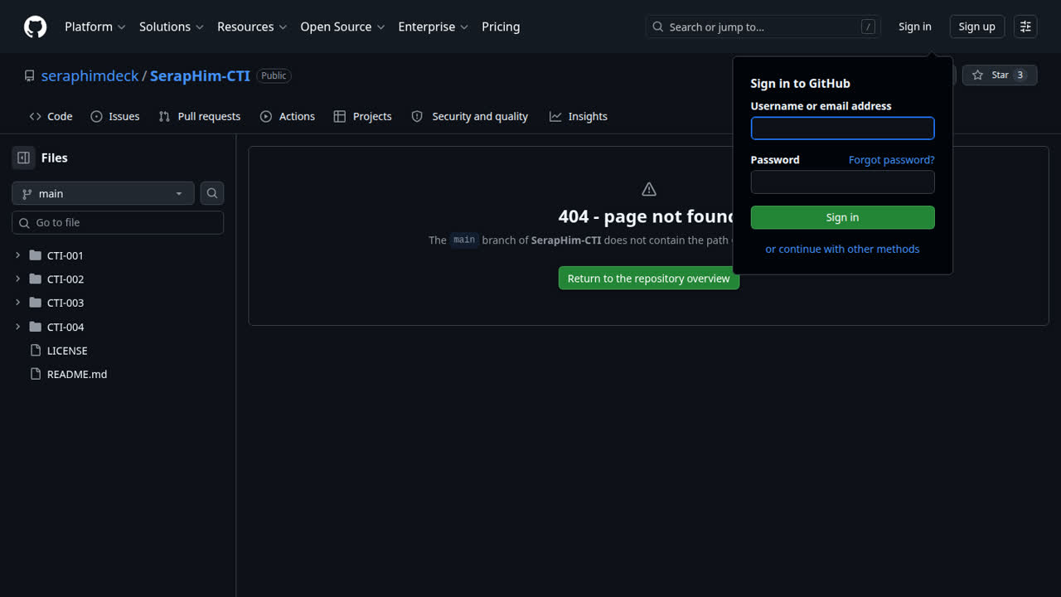The image size is (1061, 597).
Task: Click the search files magnifier button
Action: coord(212,193)
